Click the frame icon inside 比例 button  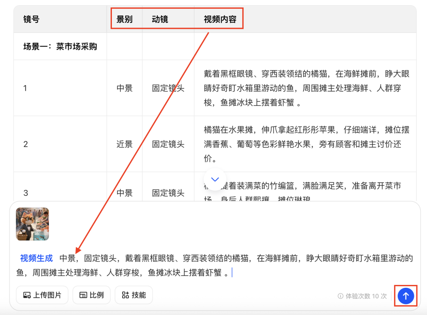pyautogui.click(x=82, y=295)
